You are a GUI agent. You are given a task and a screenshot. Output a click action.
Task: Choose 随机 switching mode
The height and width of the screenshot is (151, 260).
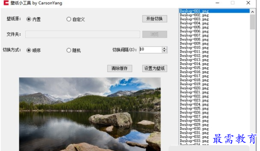click(69, 50)
